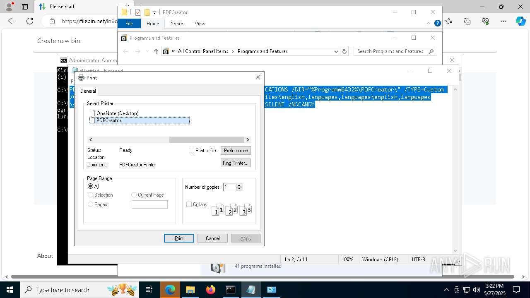Open notifications center icon
This screenshot has width=530, height=298.
(x=517, y=290)
